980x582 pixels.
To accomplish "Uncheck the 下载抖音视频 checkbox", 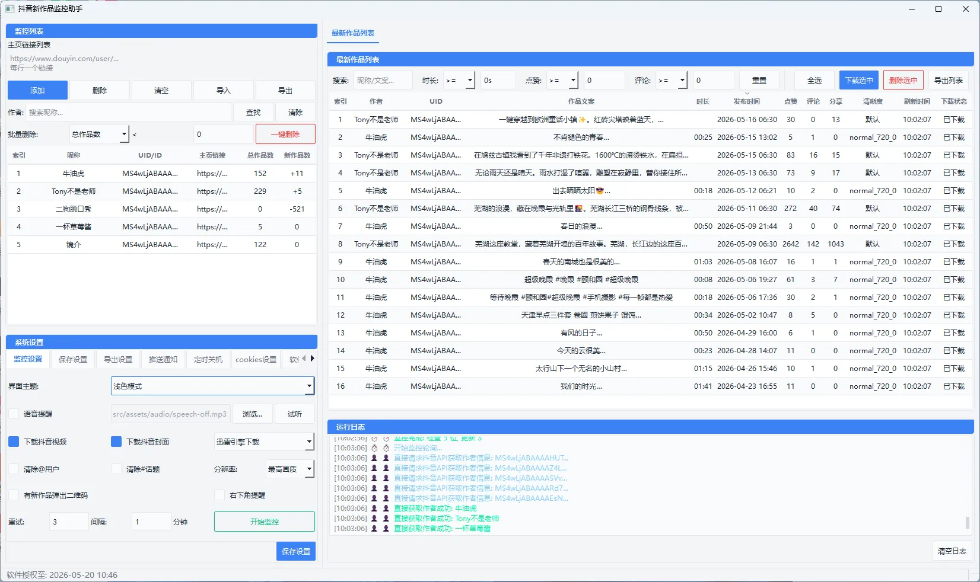I will pyautogui.click(x=14, y=442).
